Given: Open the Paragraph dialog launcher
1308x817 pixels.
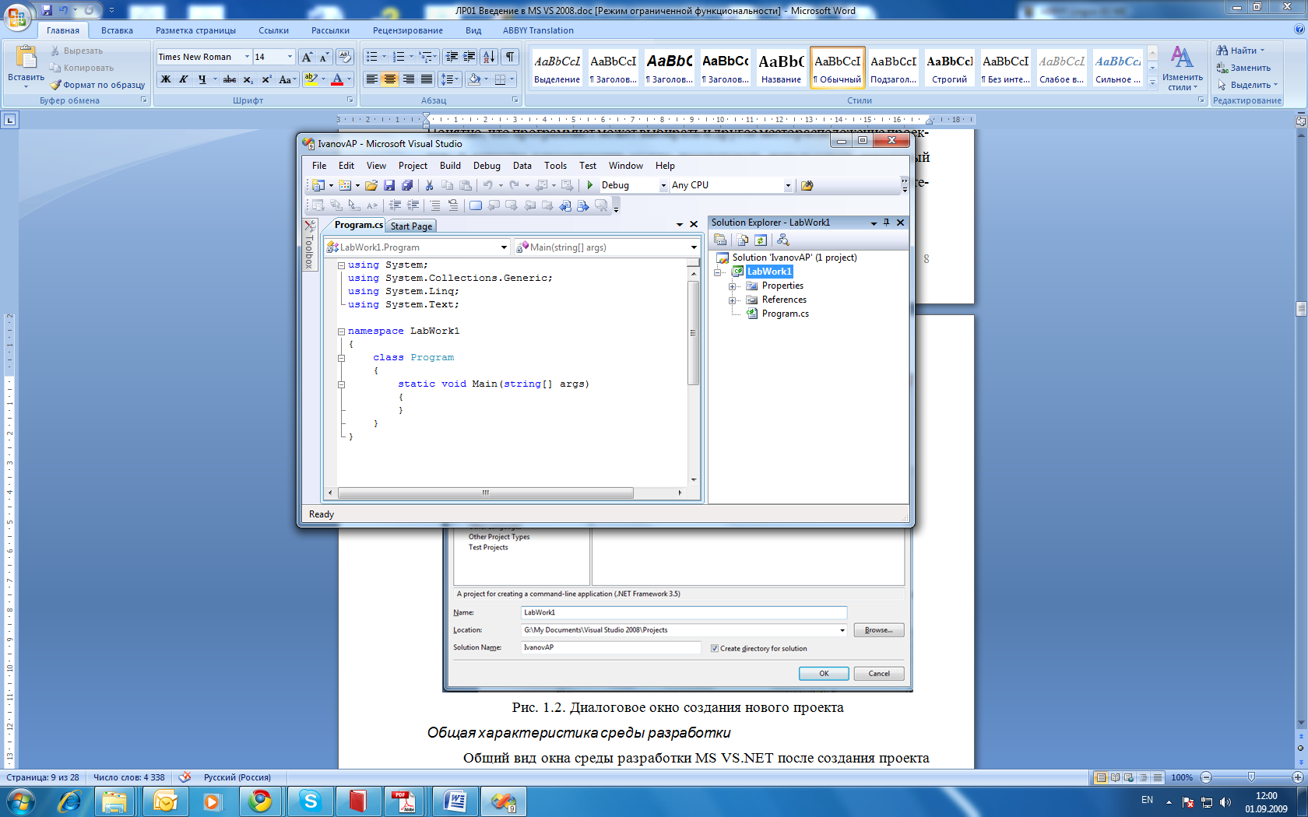Looking at the screenshot, I should [515, 100].
